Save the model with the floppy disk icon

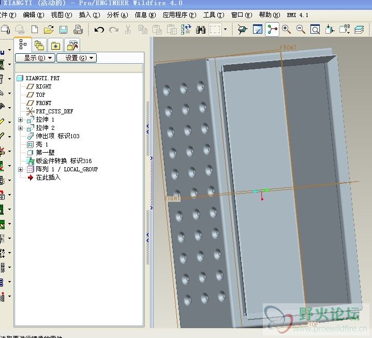click(x=63, y=30)
